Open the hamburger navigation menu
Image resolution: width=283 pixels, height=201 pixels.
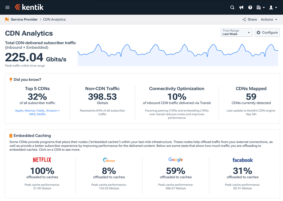coord(7,7)
